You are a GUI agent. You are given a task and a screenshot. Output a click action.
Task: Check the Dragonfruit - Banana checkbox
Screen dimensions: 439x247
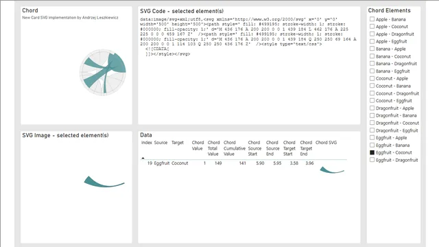point(372,115)
